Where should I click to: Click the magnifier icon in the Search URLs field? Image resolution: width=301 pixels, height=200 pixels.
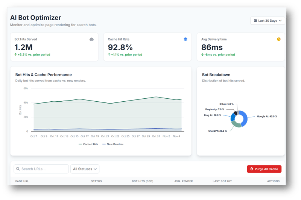pos(18,169)
